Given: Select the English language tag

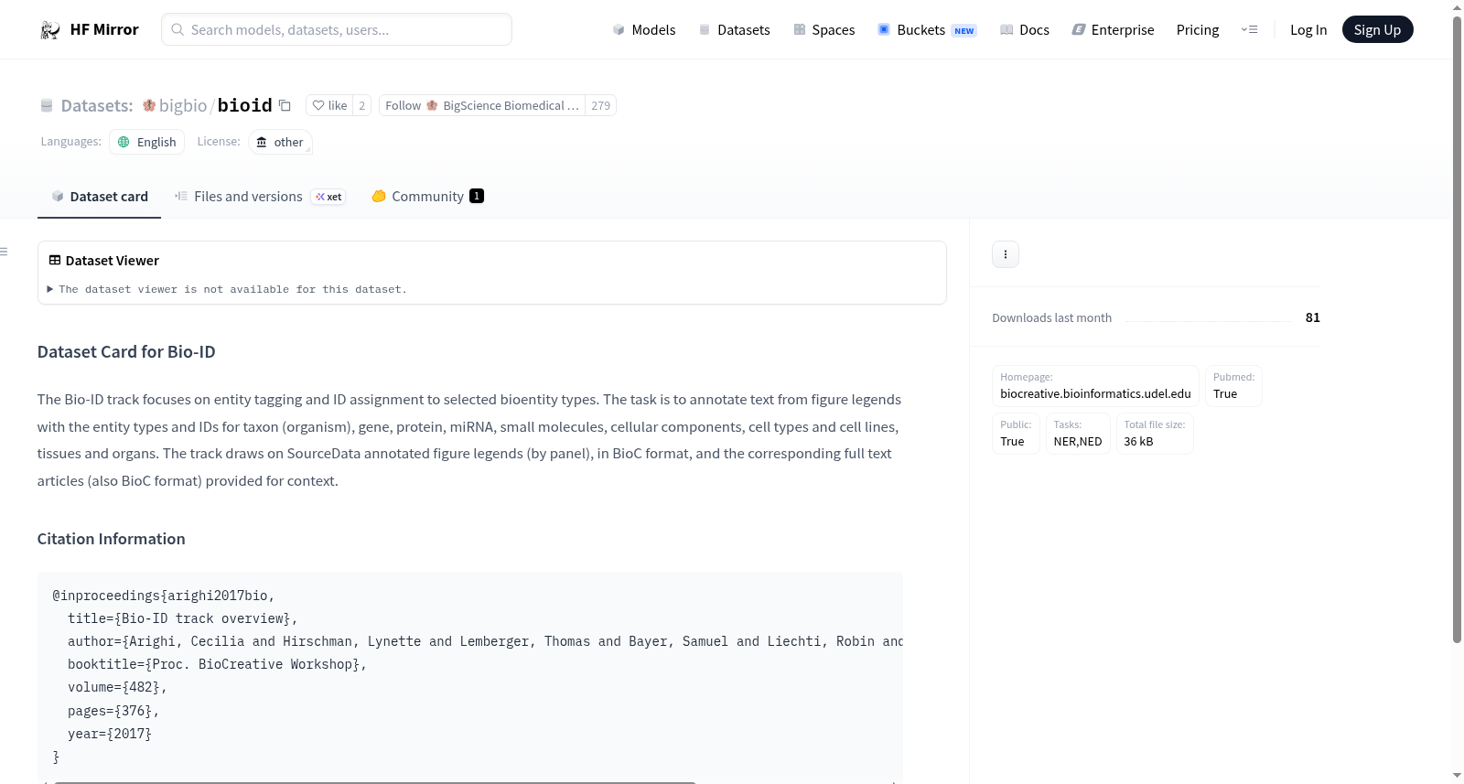Looking at the screenshot, I should tap(146, 142).
